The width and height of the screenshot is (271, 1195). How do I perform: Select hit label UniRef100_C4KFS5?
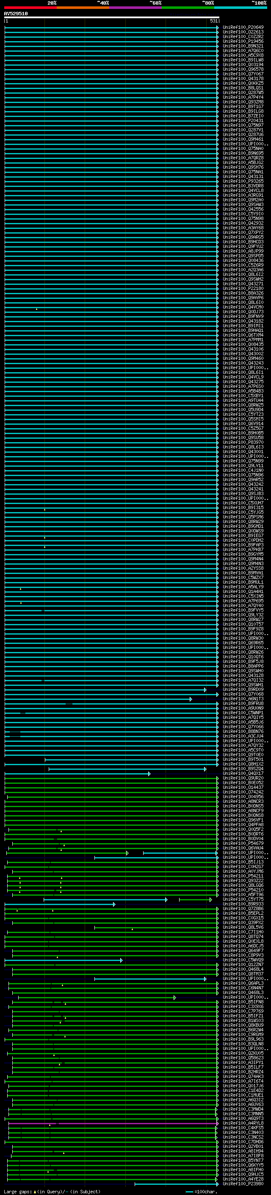(243, 1128)
